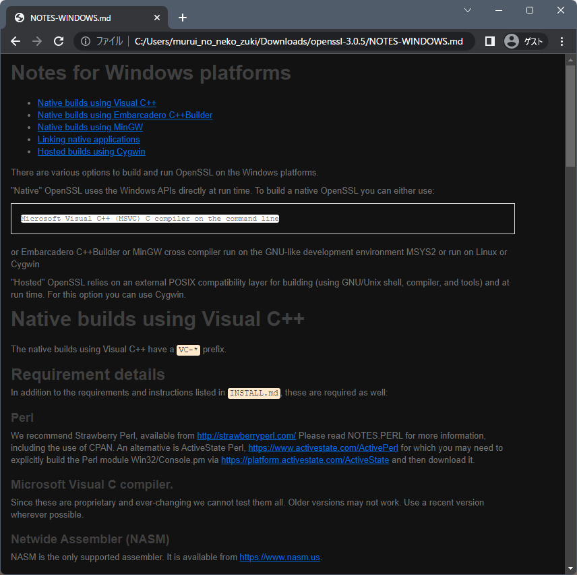
Task: Select the NOTES-WINDOWS.md tab
Action: tap(86, 18)
